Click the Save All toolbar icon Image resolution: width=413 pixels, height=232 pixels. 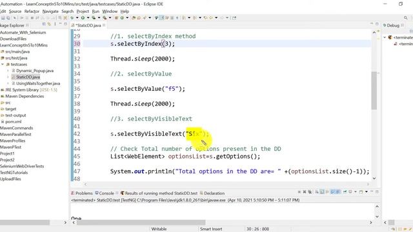coord(8,18)
